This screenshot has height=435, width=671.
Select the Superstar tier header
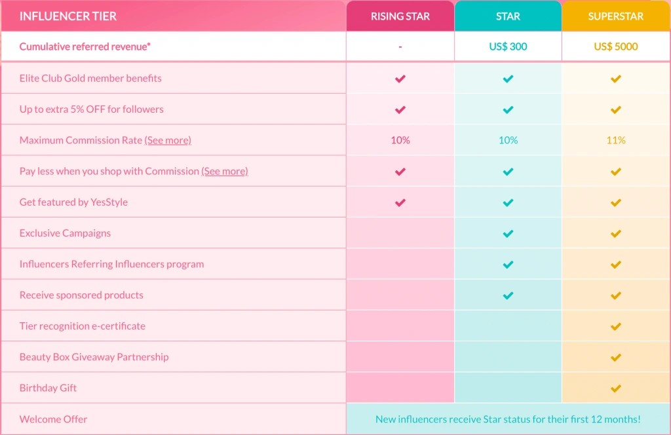pyautogui.click(x=615, y=16)
